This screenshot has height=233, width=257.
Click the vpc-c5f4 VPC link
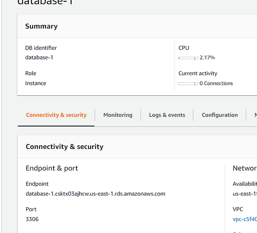245,219
